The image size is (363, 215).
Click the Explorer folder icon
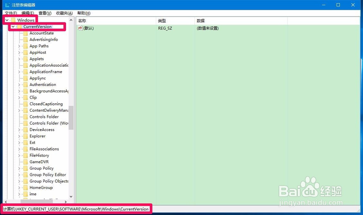pyautogui.click(x=25, y=136)
